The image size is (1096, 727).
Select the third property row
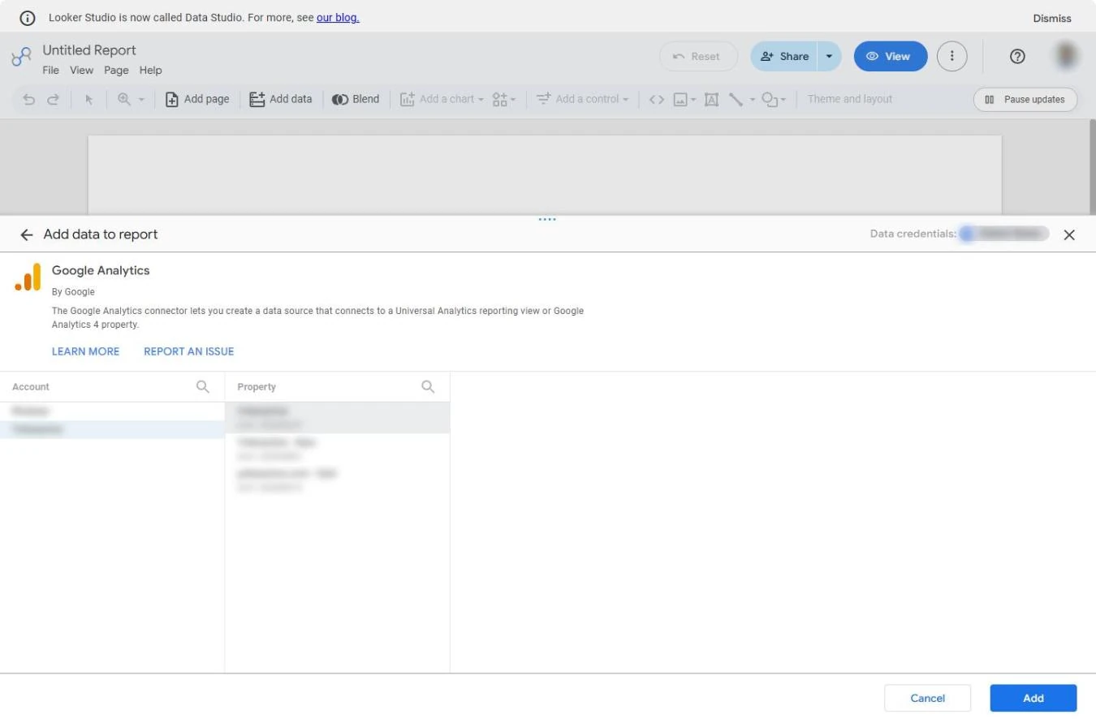(337, 480)
